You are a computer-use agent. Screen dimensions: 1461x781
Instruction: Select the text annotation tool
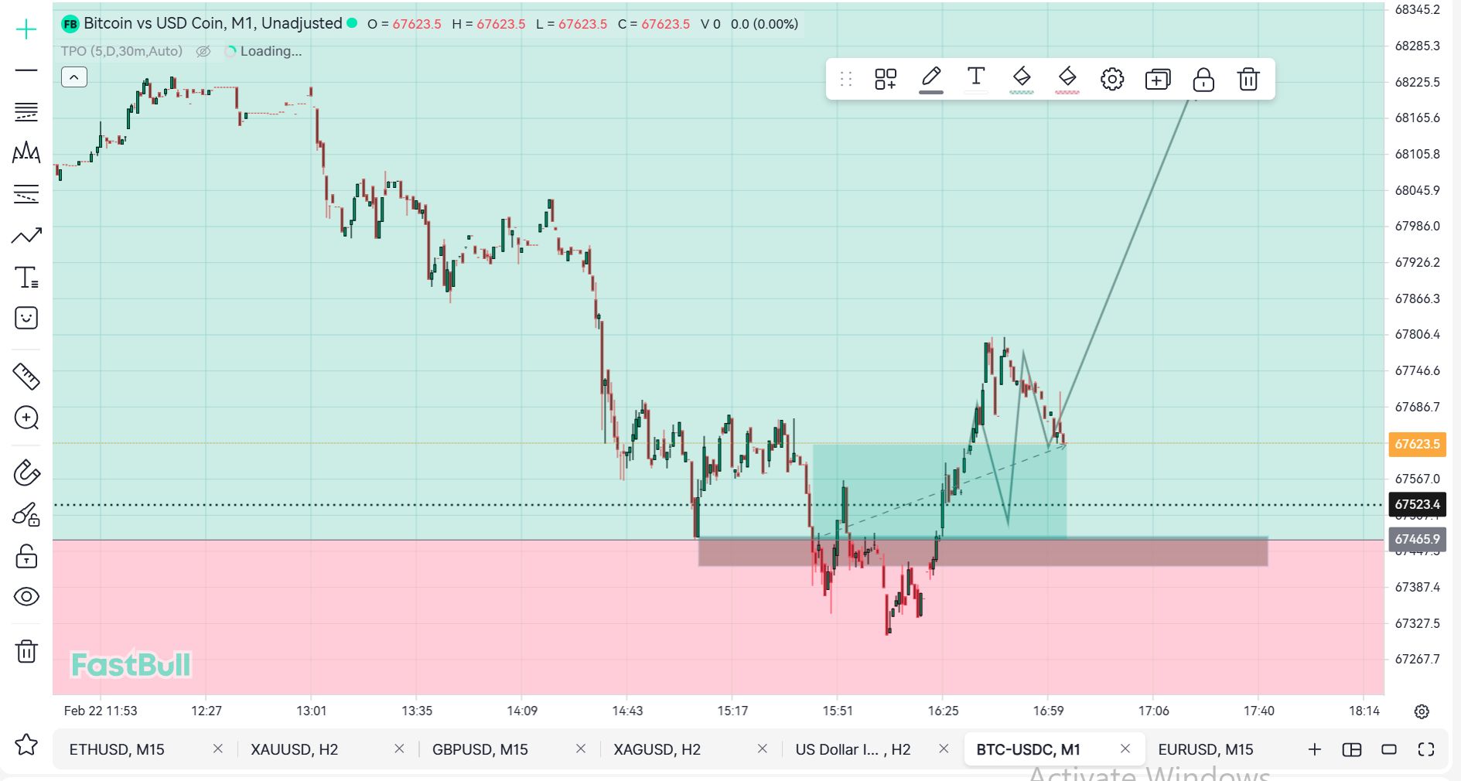(x=26, y=278)
